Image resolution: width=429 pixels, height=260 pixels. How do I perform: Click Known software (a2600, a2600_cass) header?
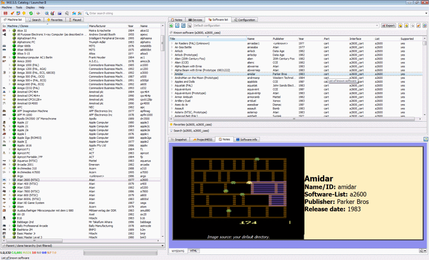click(297, 33)
